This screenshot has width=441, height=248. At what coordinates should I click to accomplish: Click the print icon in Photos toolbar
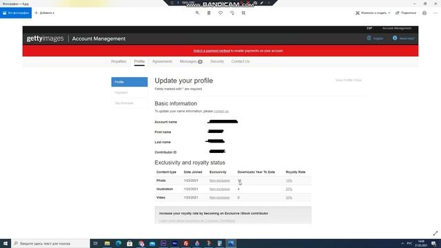(x=424, y=13)
